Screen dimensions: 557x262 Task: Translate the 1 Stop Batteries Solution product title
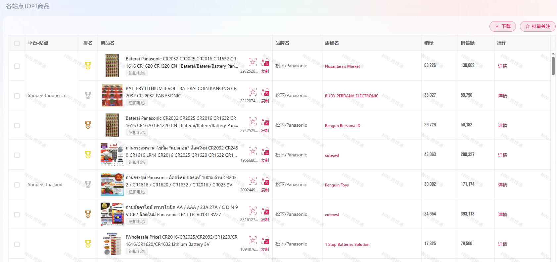click(265, 240)
